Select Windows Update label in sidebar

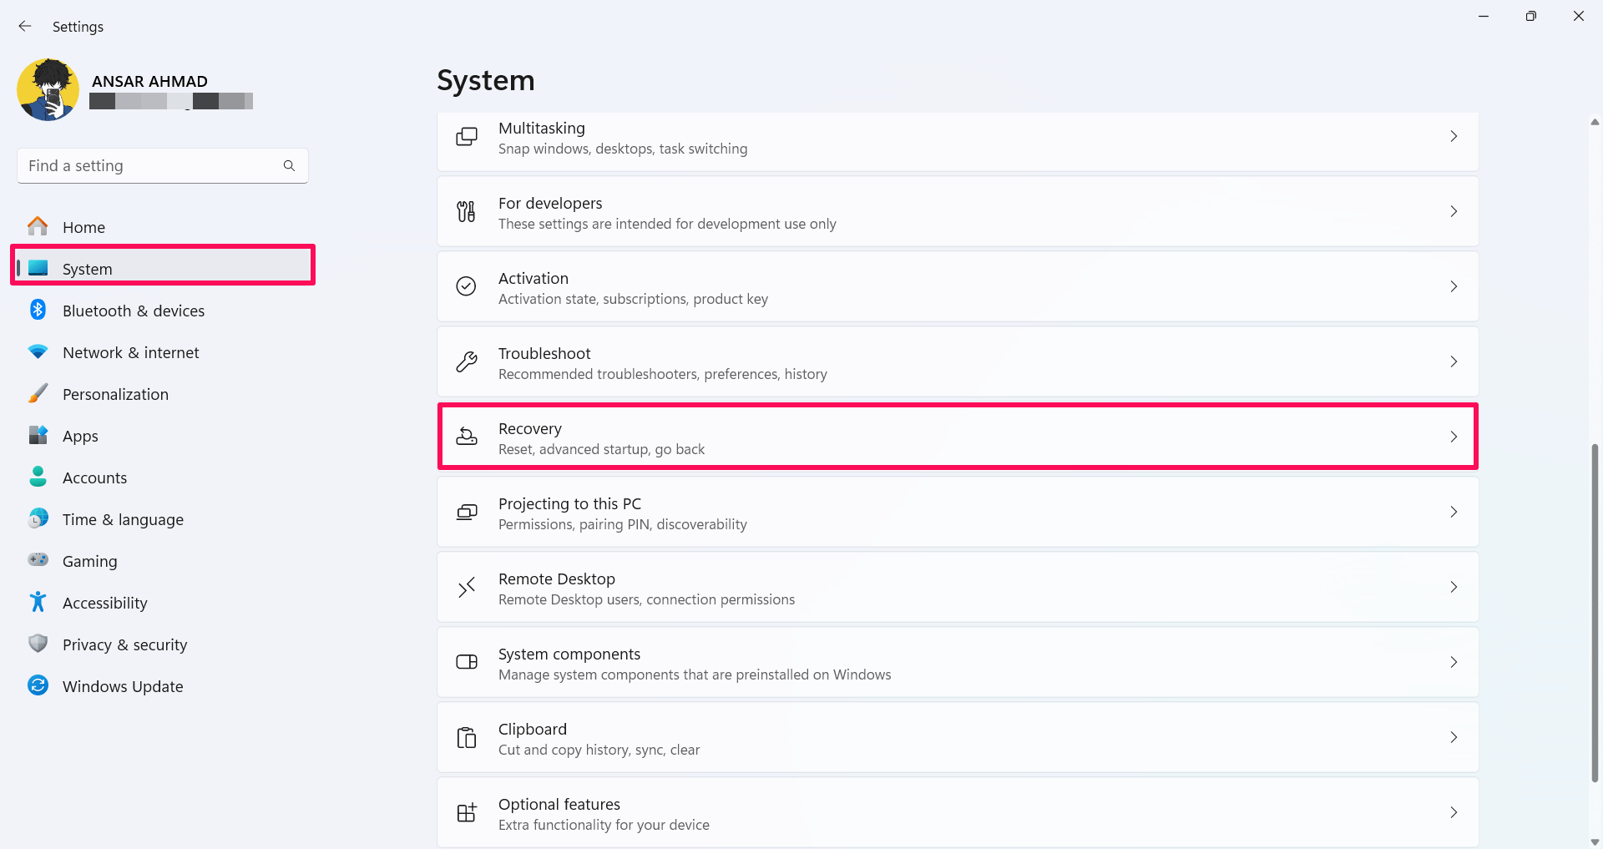[123, 686]
